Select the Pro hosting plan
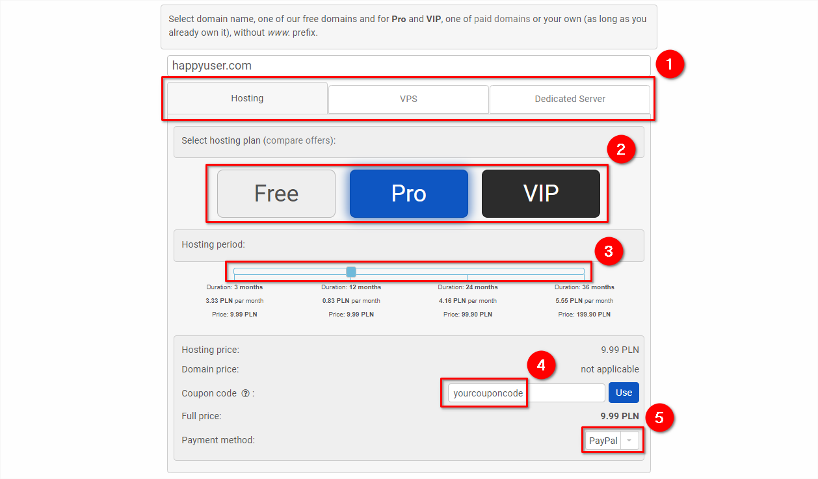This screenshot has height=479, width=818. (409, 194)
